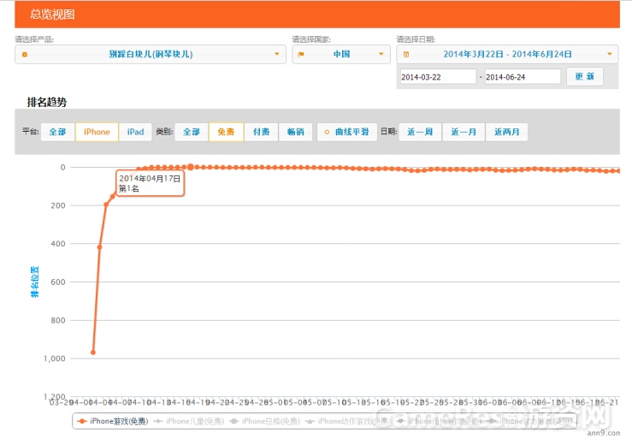Toggle iPhone儿童(免费) legend series
This screenshot has width=632, height=445.
click(x=189, y=421)
